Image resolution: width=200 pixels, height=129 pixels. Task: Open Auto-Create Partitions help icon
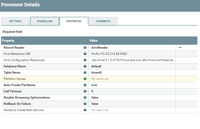point(85,85)
